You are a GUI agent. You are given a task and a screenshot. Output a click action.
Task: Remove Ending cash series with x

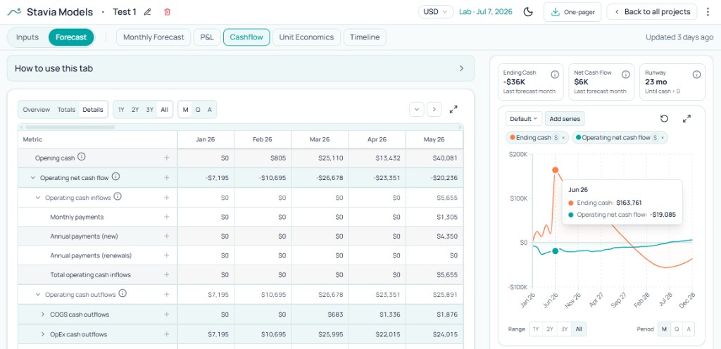point(563,138)
